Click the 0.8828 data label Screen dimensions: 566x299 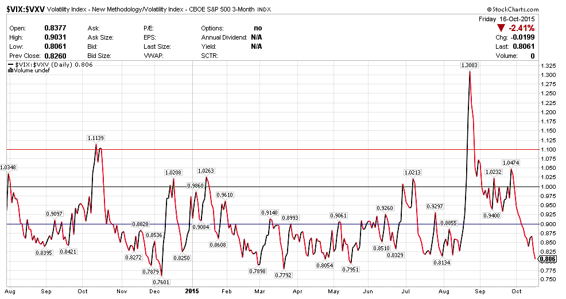[141, 224]
